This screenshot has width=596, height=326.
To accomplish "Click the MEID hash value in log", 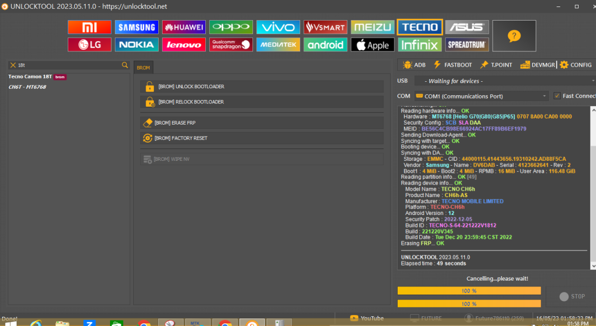I will (474, 129).
